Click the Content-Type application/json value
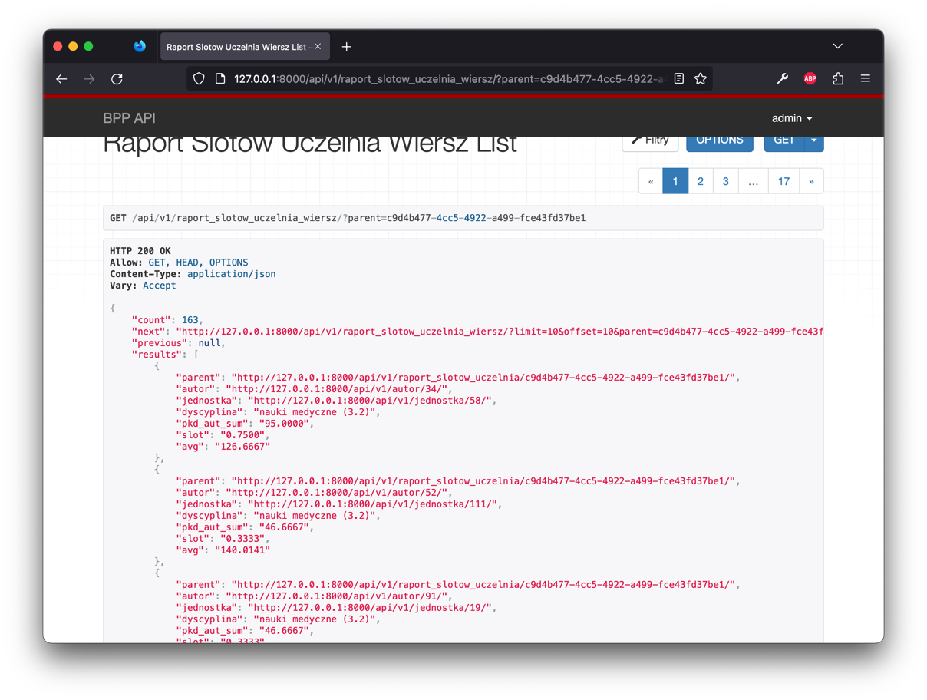 231,274
